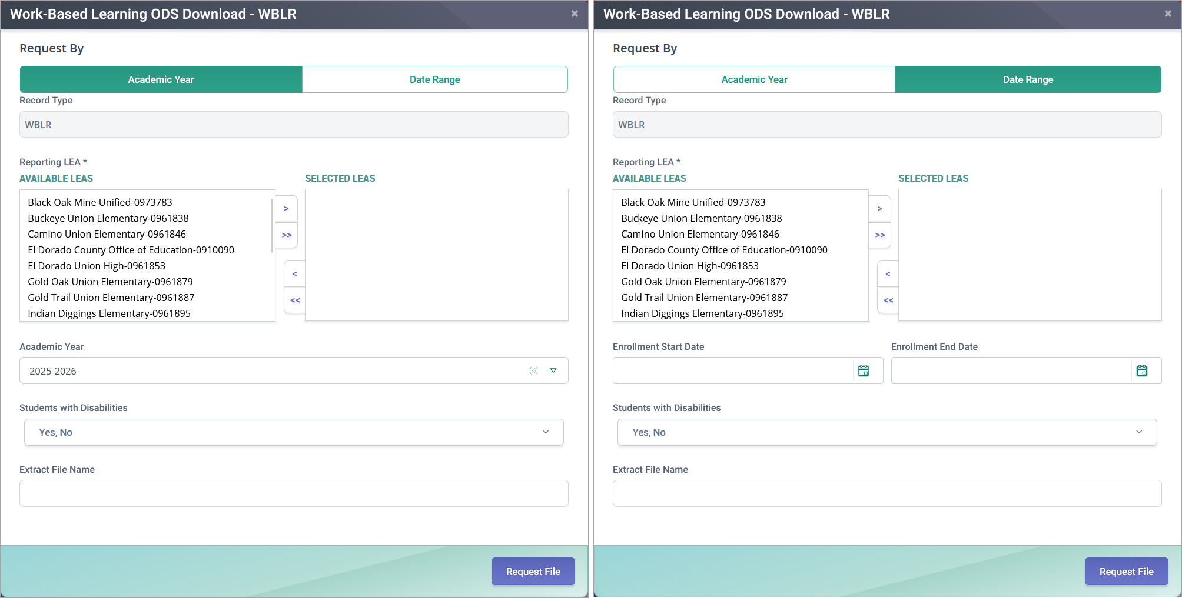This screenshot has width=1182, height=598.
Task: Open the Academic Year dropdown arrow
Action: (x=554, y=370)
